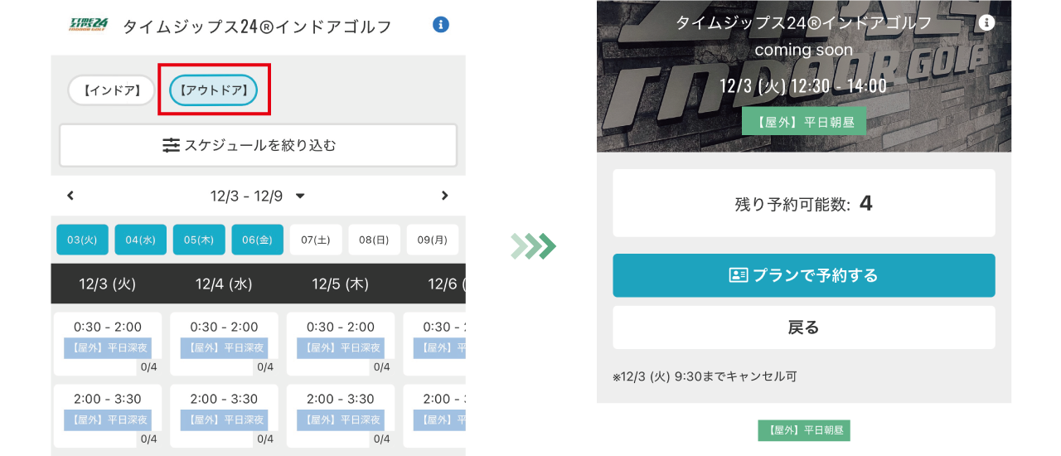Screen dimensions: 1061x456
Task: Click 【屋外】平日朝昼 tag below the panel
Action: point(804,430)
